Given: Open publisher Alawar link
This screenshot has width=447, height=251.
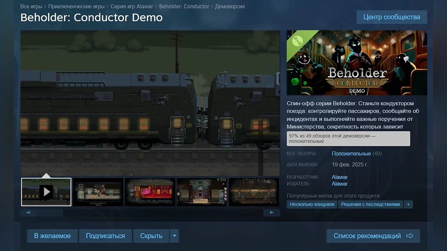Looking at the screenshot, I should [340, 184].
